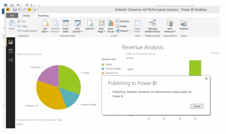Open the File menu tab
226x134 pixels.
[x=12, y=15]
